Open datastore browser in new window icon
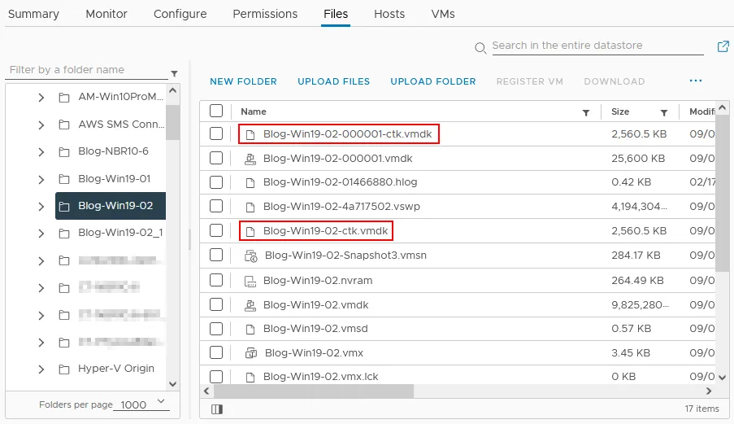Viewport: 734px width, 424px height. coord(723,46)
